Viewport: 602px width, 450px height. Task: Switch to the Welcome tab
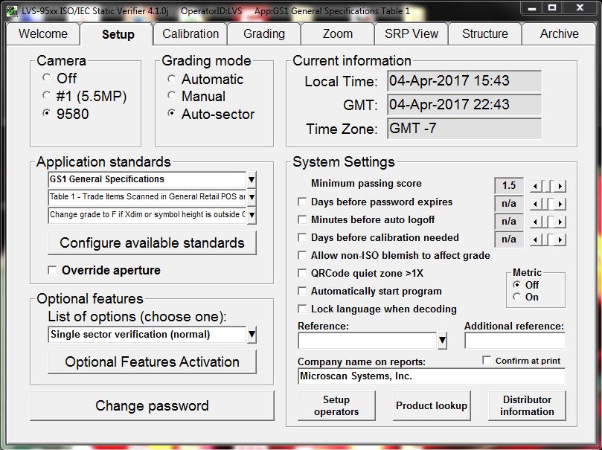43,33
